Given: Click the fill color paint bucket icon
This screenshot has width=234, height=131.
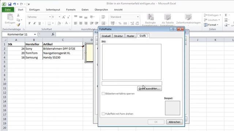Looking at the screenshot, I should (59, 23).
